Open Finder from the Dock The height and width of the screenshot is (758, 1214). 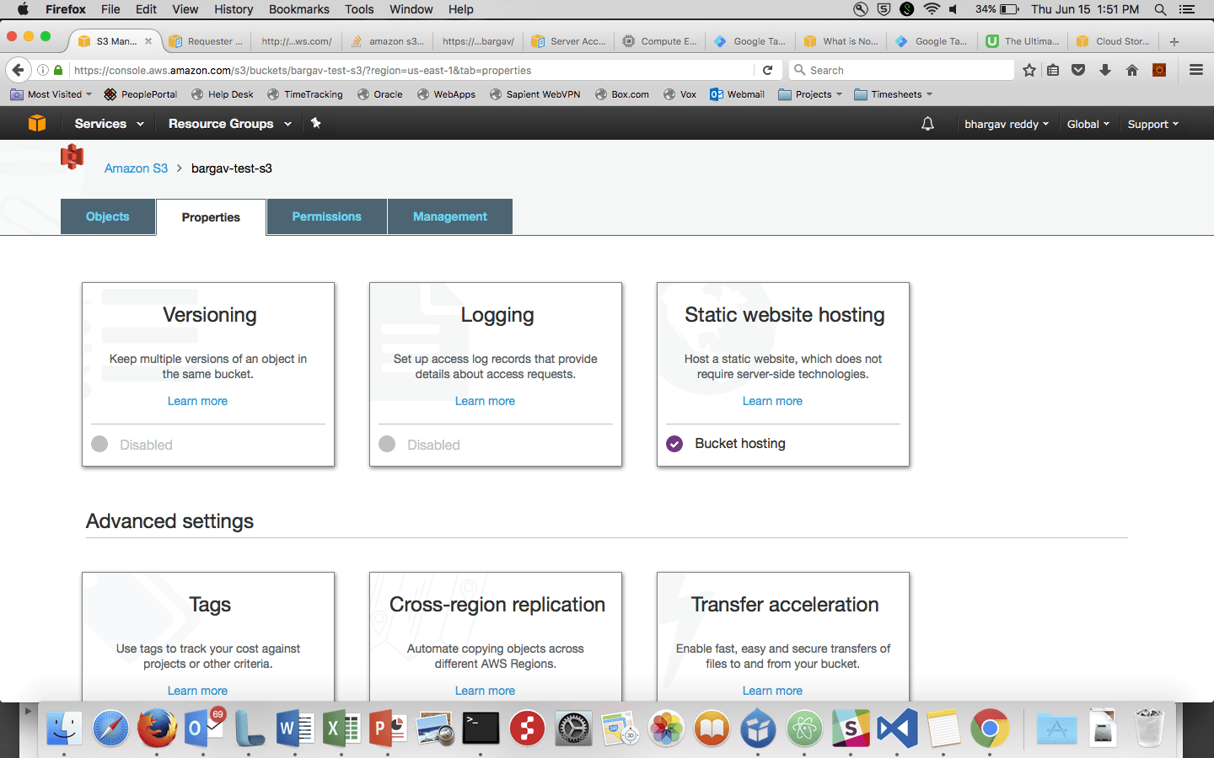point(64,729)
